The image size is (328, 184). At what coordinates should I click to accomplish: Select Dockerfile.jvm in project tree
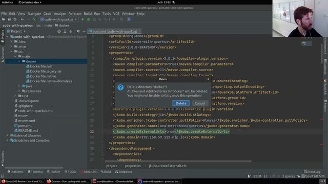coord(41,66)
